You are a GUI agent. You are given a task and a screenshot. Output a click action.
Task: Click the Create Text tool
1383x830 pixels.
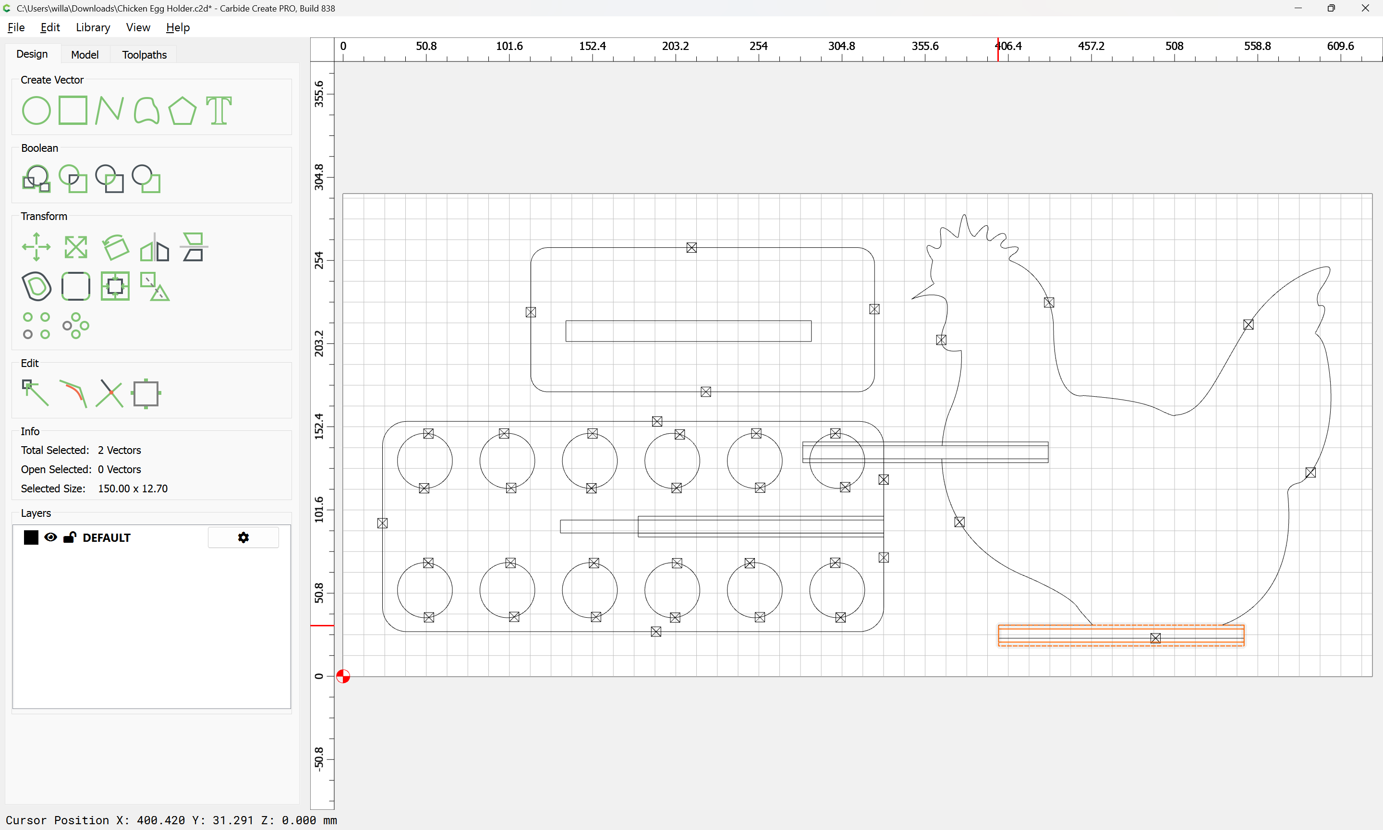click(x=218, y=110)
